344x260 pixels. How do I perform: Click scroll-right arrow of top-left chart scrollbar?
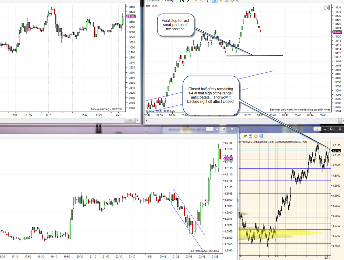point(138,120)
